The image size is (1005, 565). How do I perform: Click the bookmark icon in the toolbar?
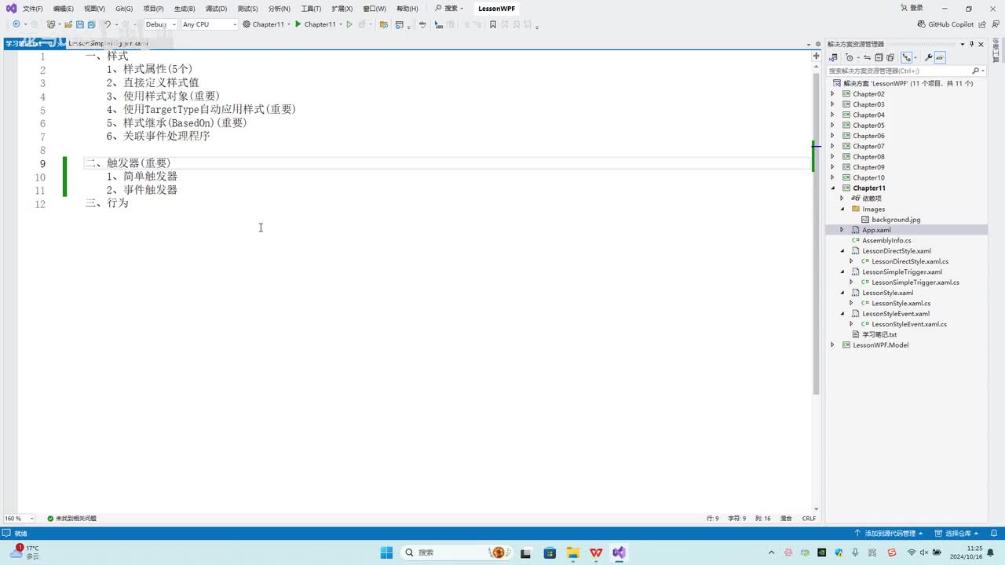[493, 24]
